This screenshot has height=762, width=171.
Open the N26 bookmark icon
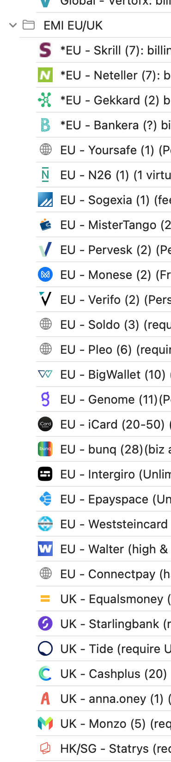coord(45,175)
